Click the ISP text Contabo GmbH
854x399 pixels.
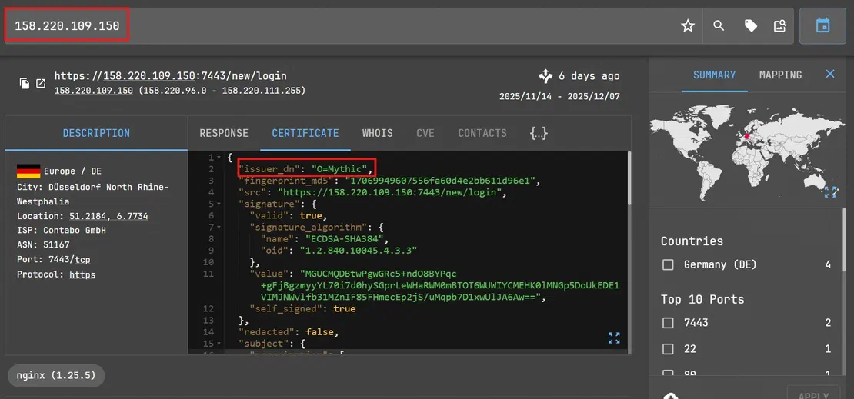click(62, 231)
